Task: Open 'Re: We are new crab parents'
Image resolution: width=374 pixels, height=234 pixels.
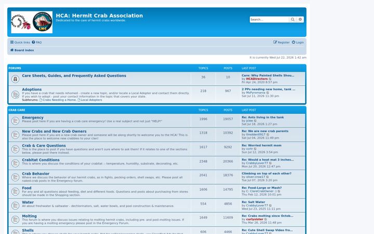Action: [x=265, y=132]
